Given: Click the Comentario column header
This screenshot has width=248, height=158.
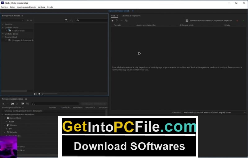Looking at the screenshot, I should pyautogui.click(x=103, y=107).
